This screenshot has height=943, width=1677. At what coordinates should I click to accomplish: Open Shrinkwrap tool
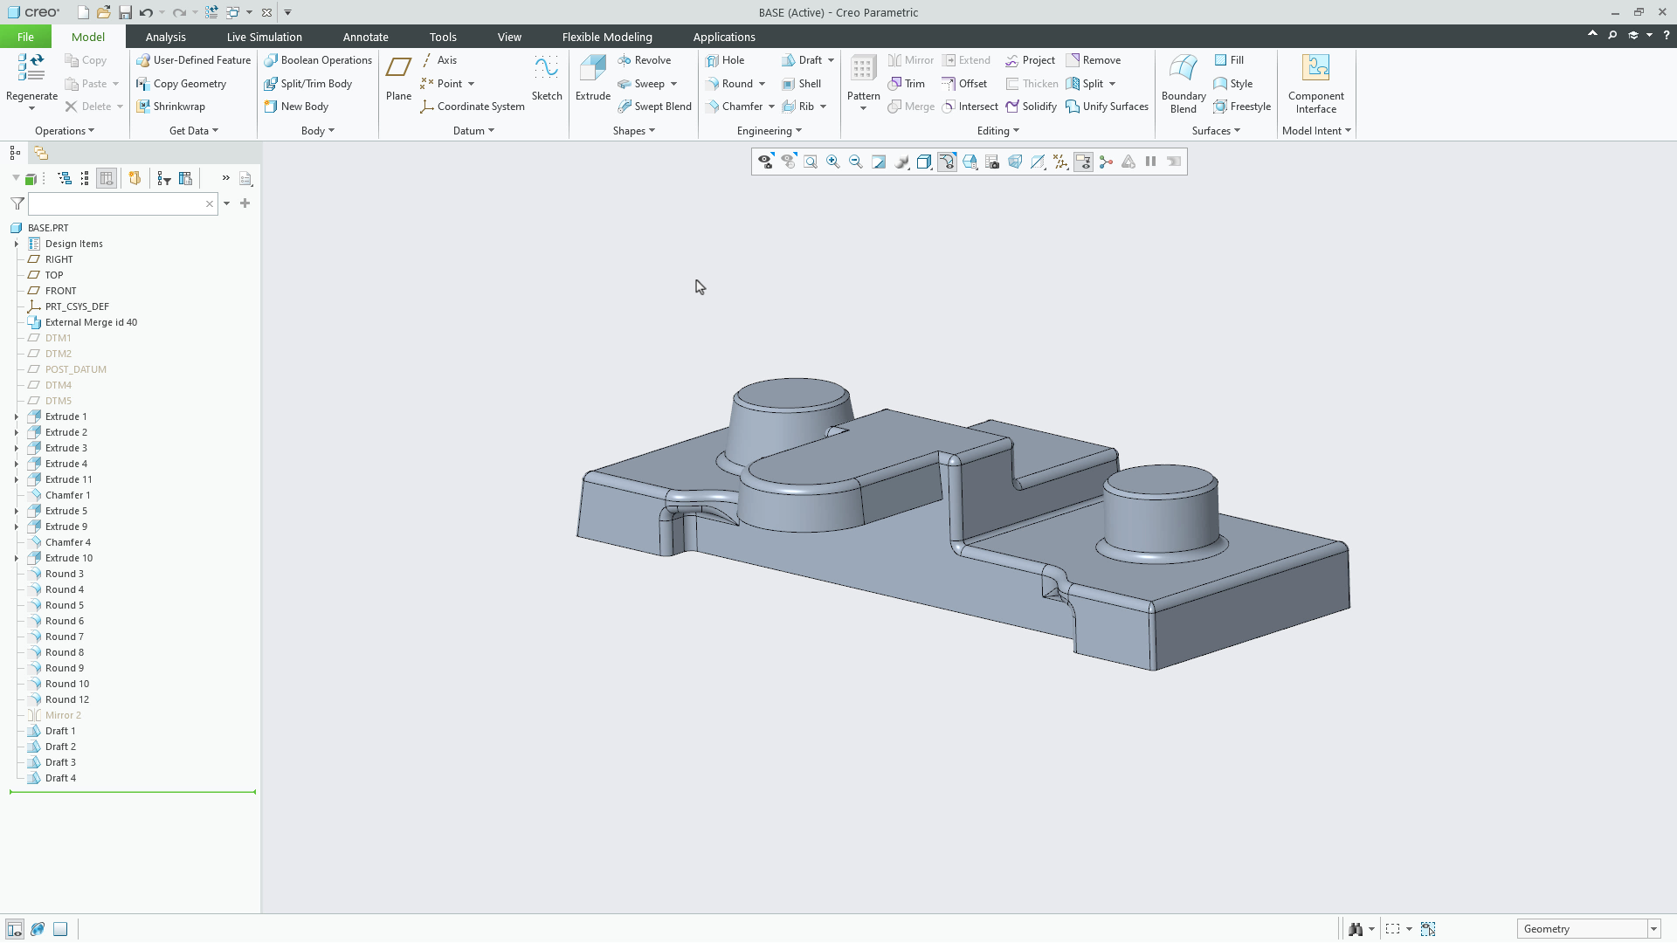[x=170, y=107]
